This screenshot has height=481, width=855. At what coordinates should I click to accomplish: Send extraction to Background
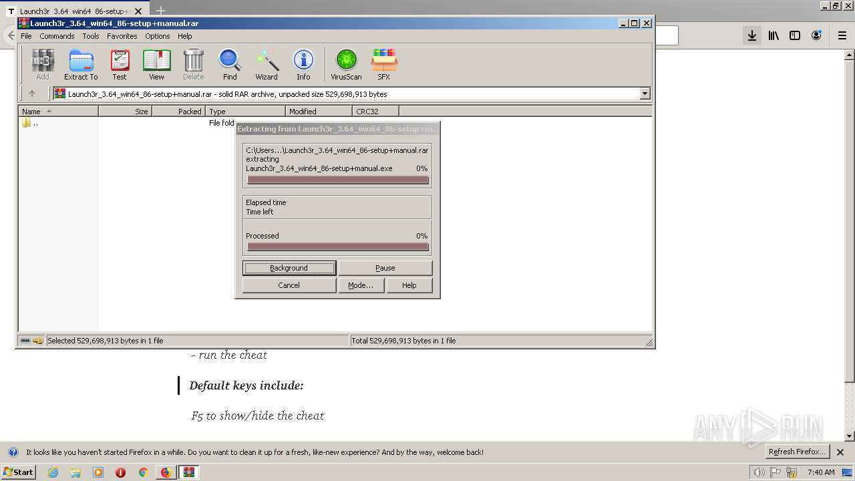pos(289,268)
